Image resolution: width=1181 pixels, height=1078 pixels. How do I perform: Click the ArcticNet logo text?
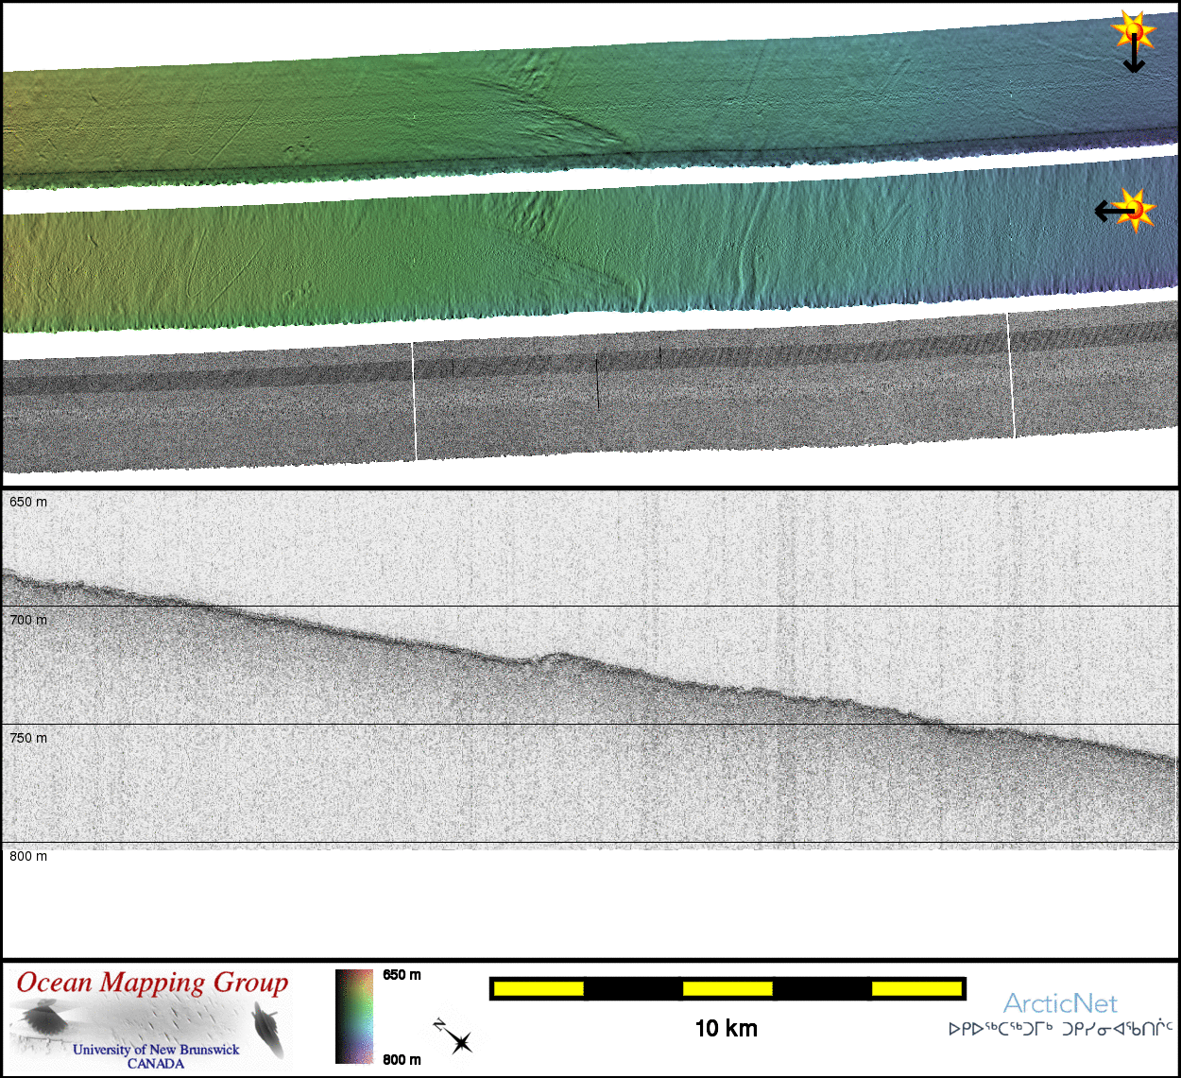(x=1059, y=1003)
